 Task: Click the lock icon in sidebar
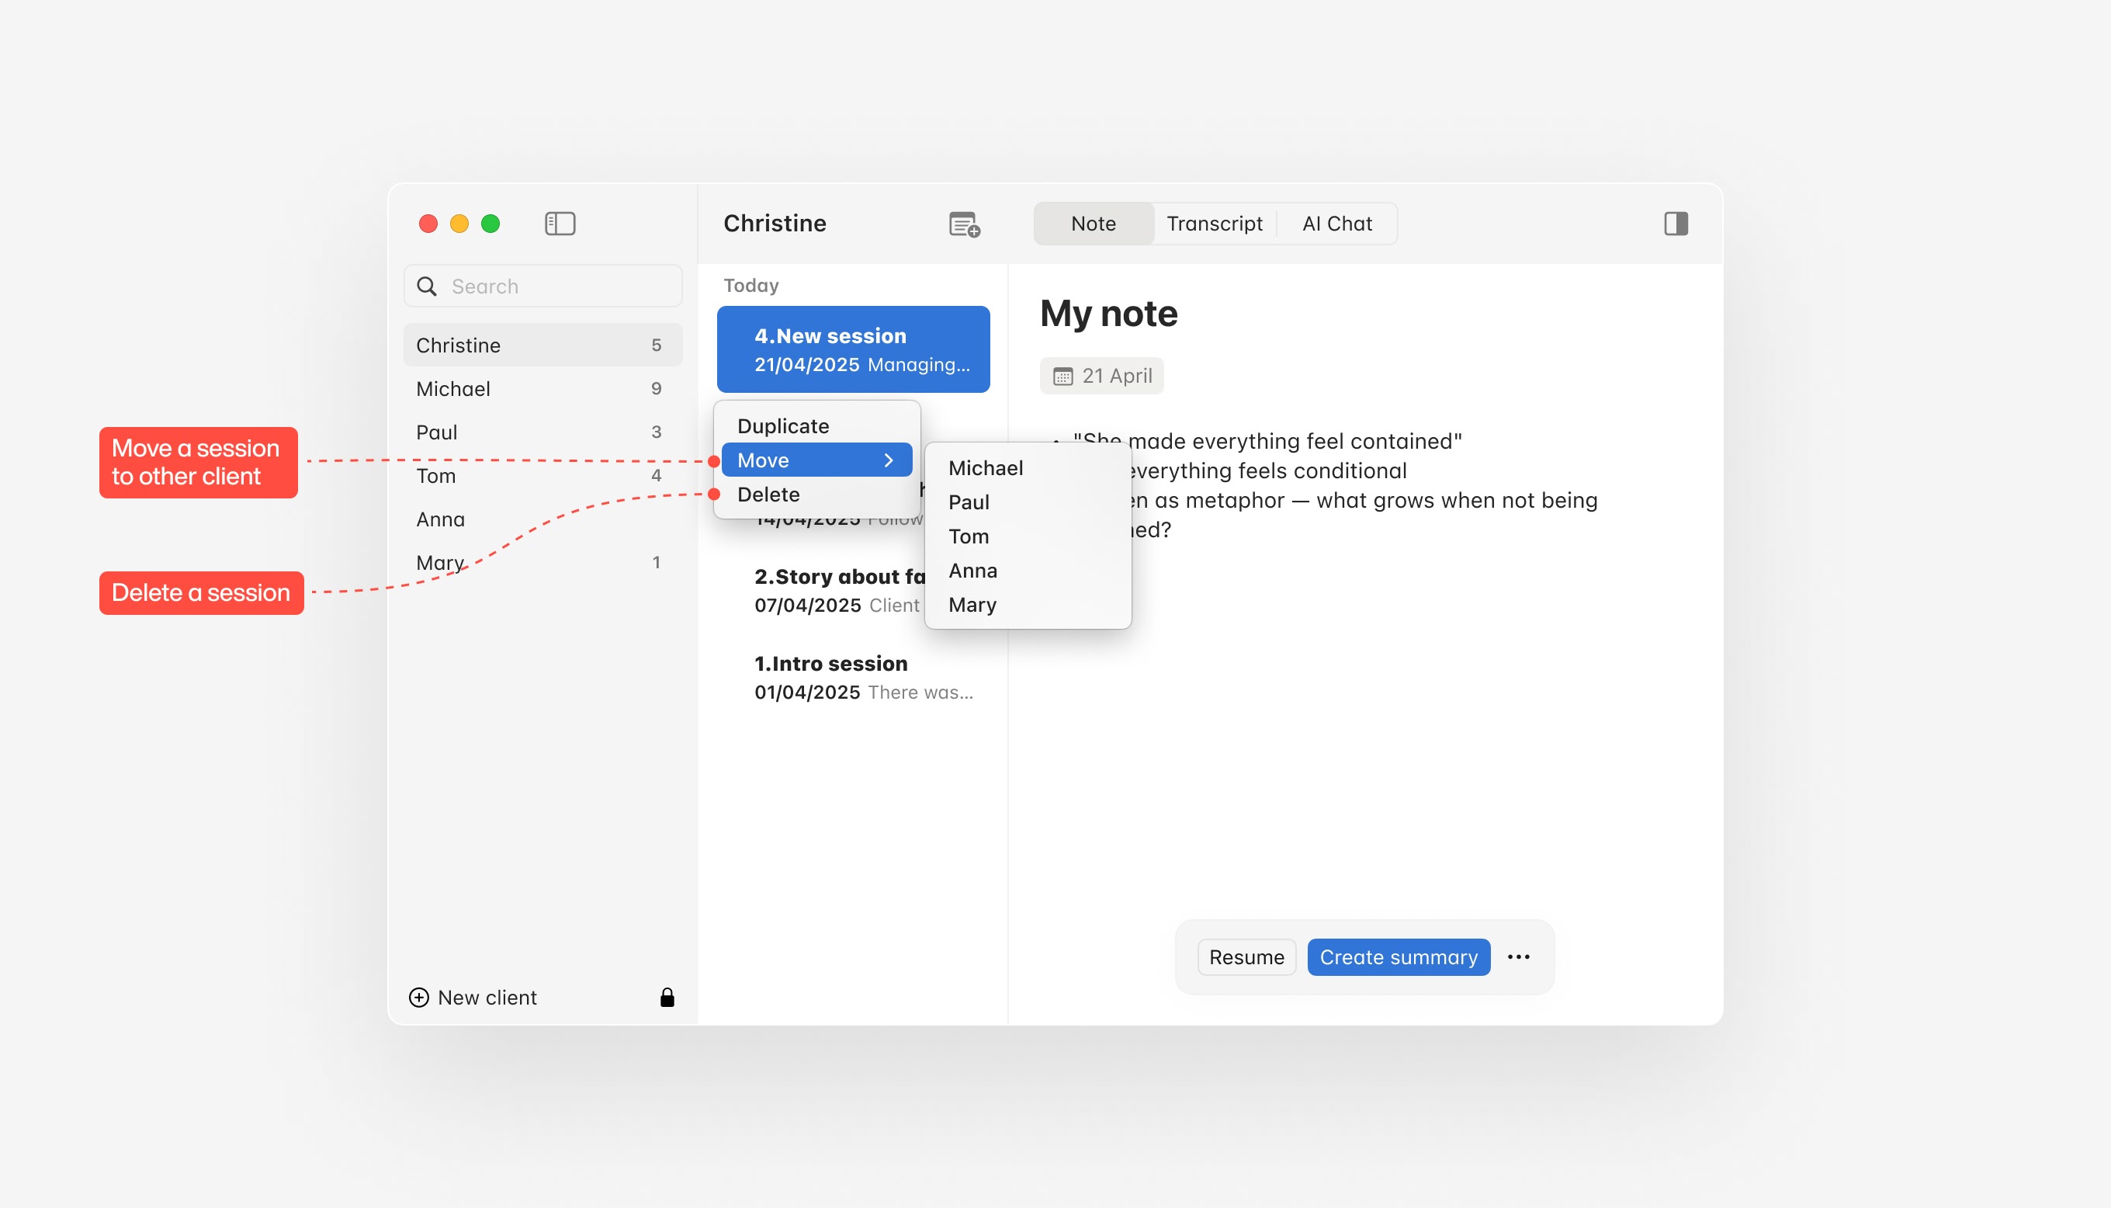tap(667, 998)
